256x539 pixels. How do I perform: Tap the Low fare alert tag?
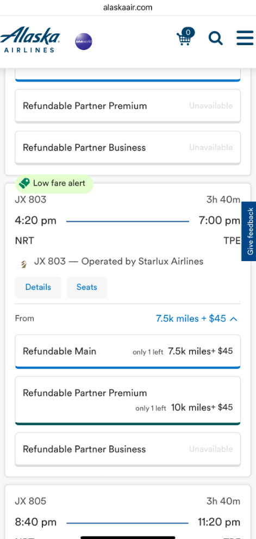click(x=54, y=183)
